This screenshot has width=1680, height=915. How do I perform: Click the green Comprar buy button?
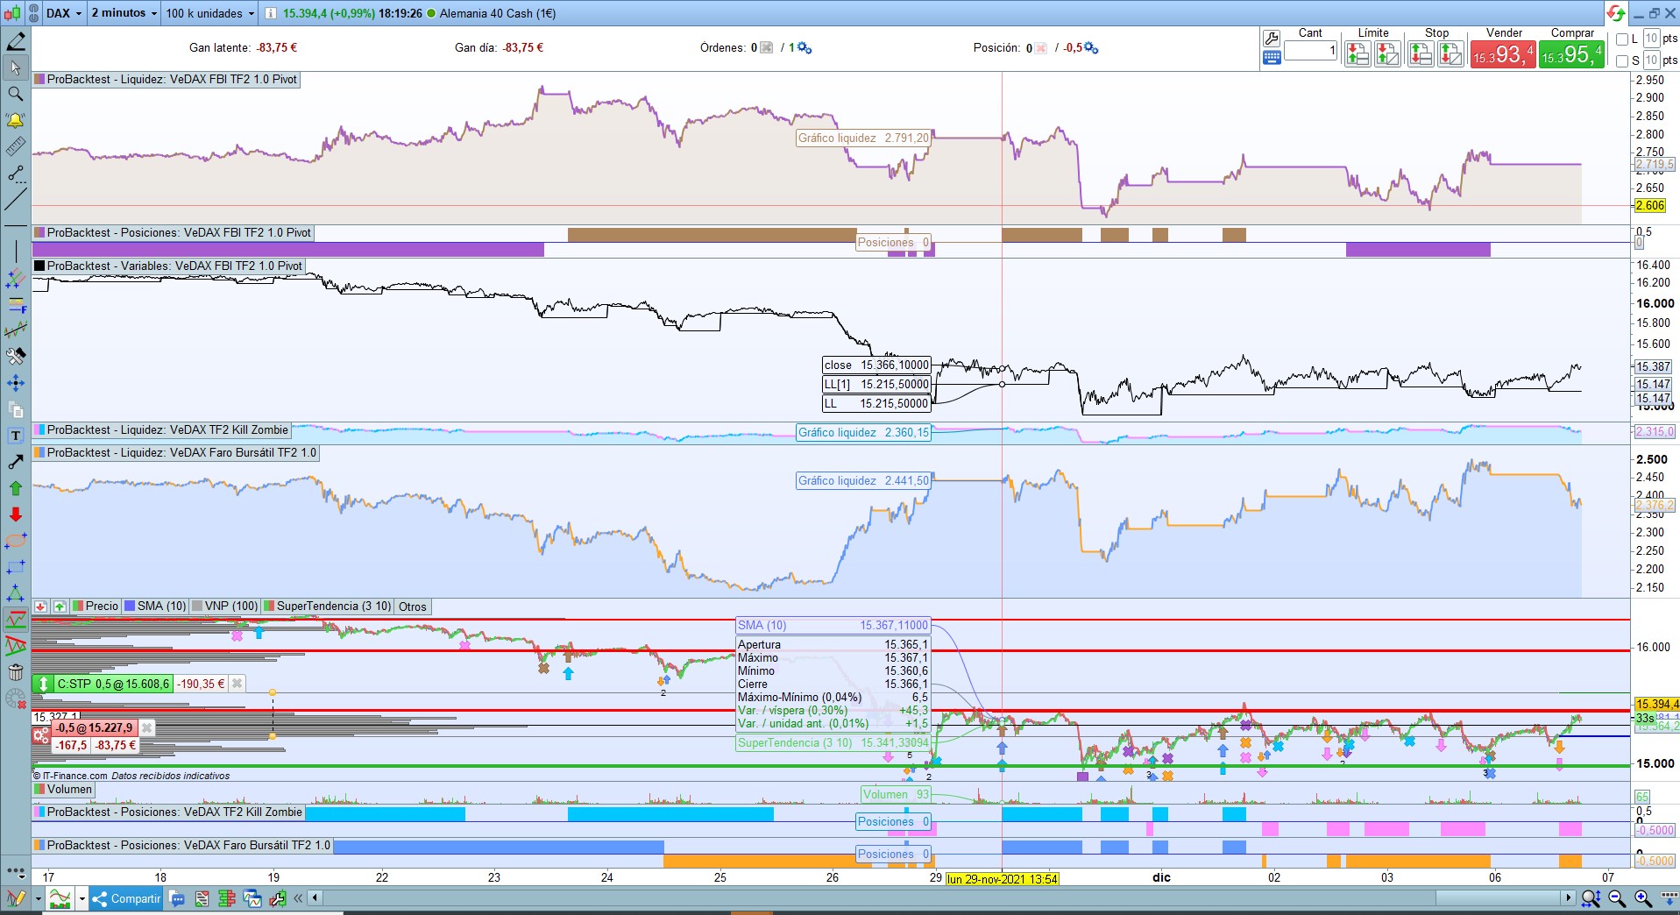(x=1572, y=54)
